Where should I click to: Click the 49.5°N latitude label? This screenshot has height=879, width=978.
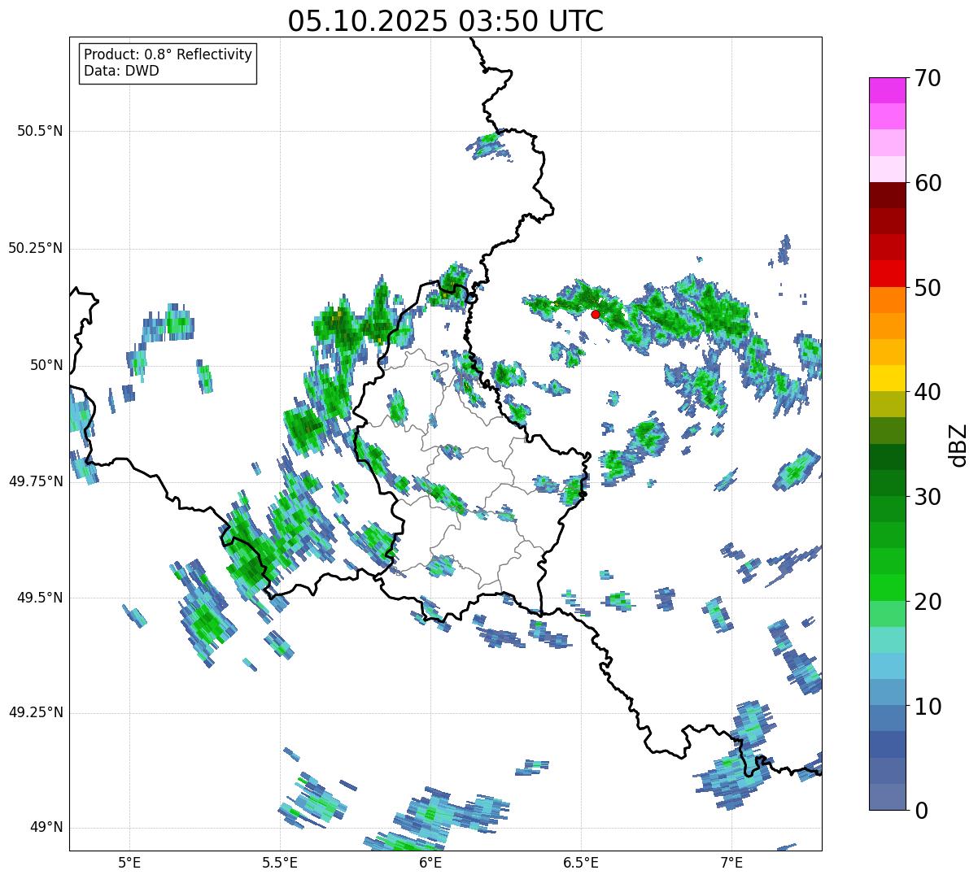(41, 598)
